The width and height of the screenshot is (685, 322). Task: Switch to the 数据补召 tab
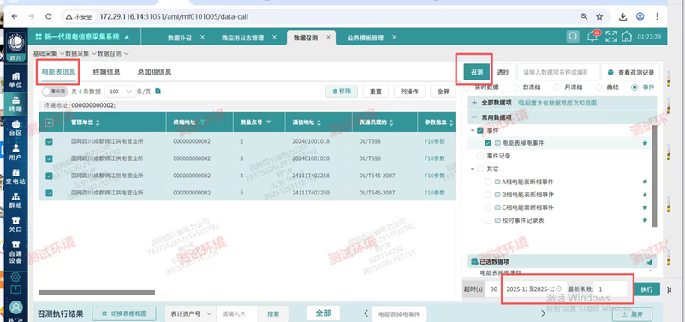[180, 38]
